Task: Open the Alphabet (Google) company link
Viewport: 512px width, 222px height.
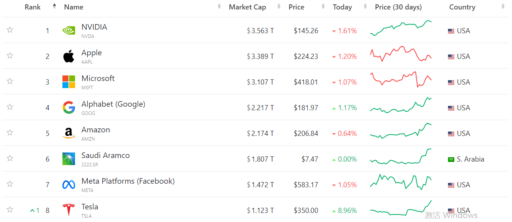Action: (x=113, y=104)
